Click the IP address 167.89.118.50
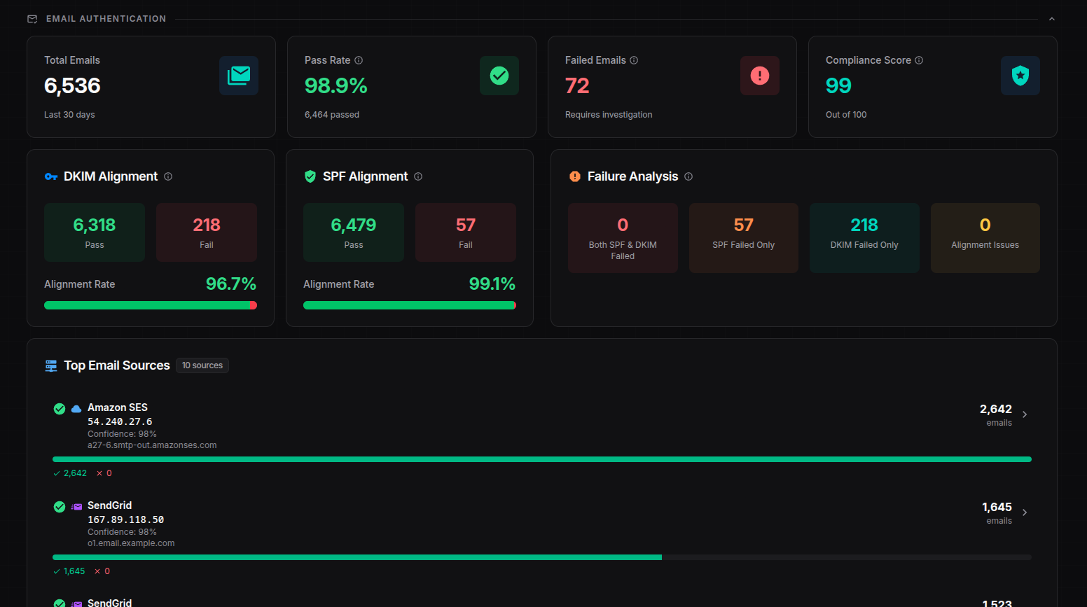Screen dimensions: 1087x607 pyautogui.click(x=125, y=519)
